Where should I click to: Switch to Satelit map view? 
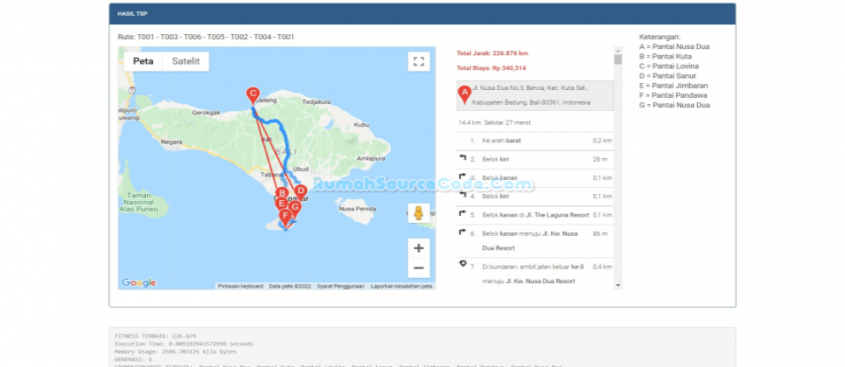point(185,61)
